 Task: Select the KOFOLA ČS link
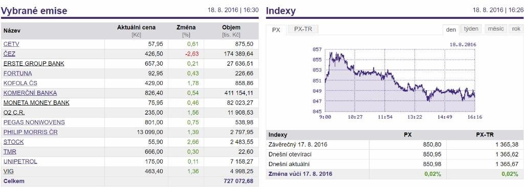20,83
